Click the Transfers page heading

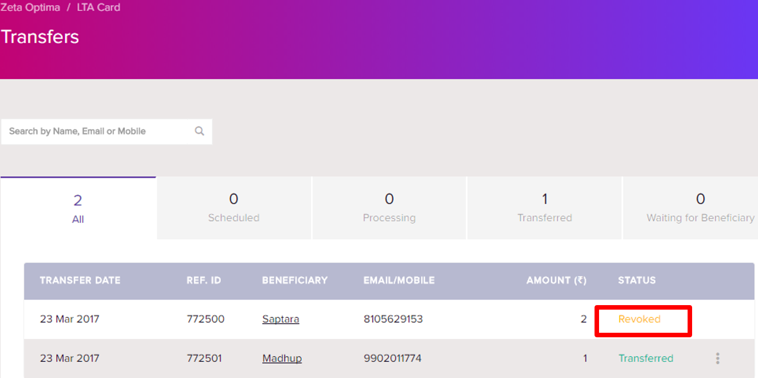(40, 37)
